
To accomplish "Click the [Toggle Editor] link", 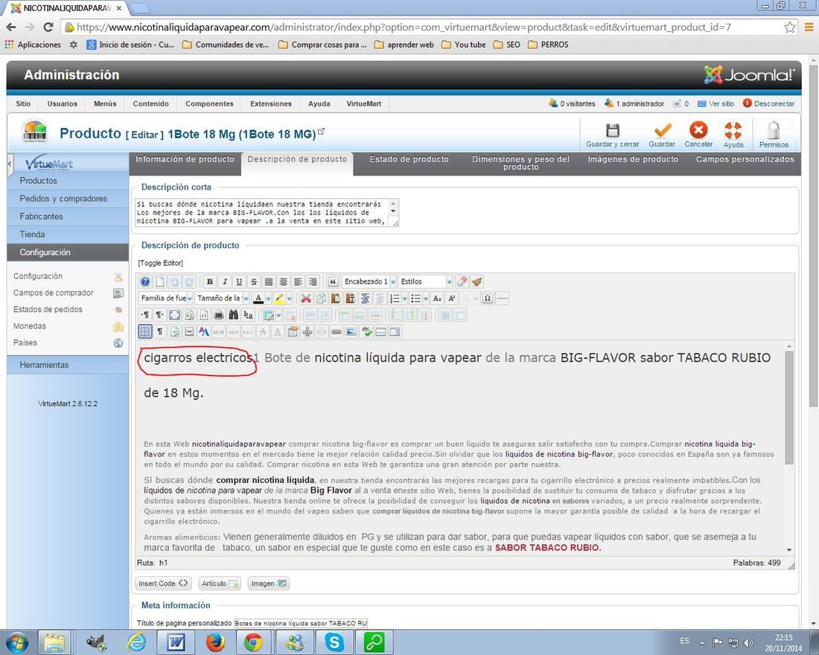I will tap(161, 263).
